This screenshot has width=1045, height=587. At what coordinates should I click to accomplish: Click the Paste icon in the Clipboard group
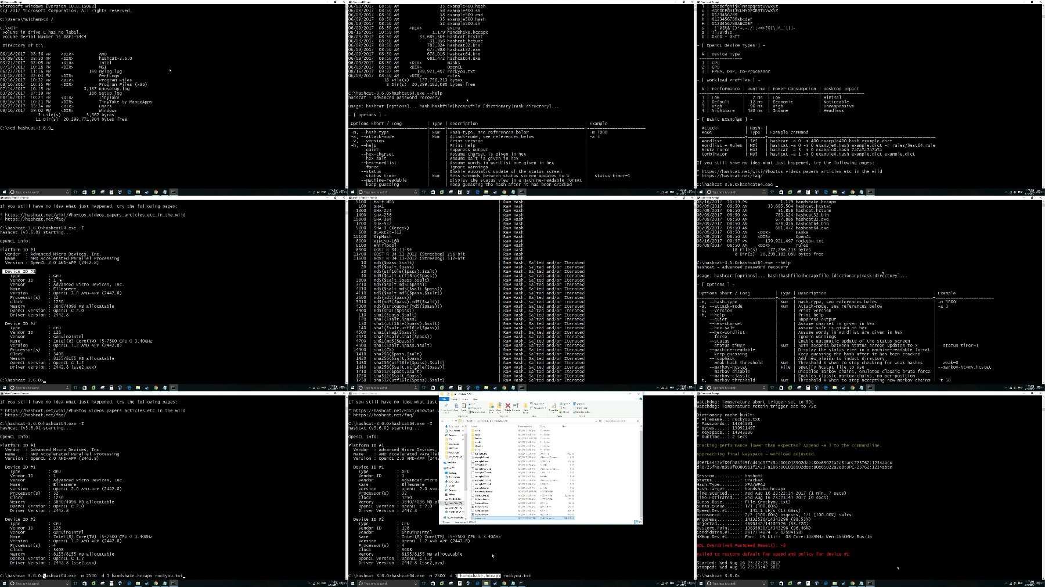pyautogui.click(x=463, y=407)
